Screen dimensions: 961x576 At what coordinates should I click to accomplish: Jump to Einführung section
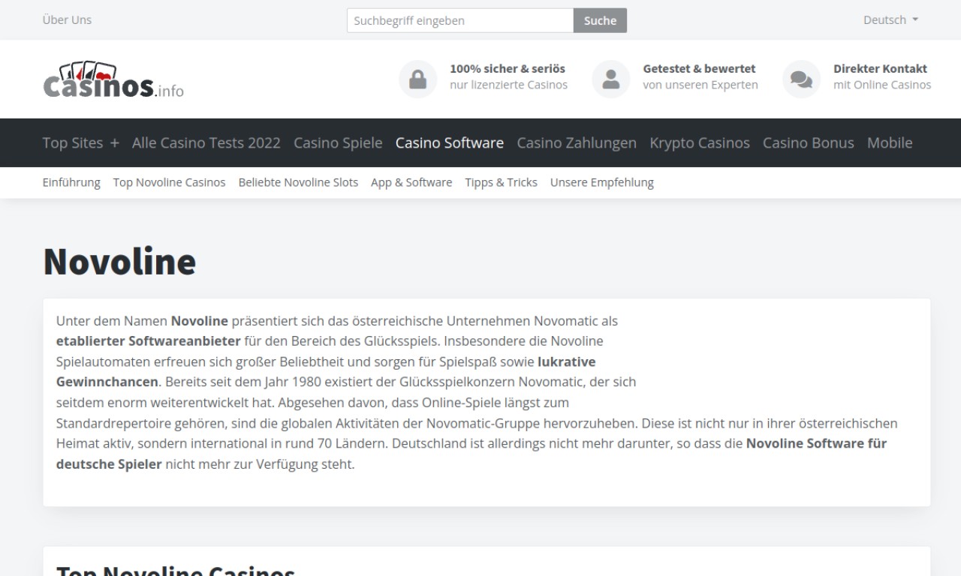[x=71, y=182]
